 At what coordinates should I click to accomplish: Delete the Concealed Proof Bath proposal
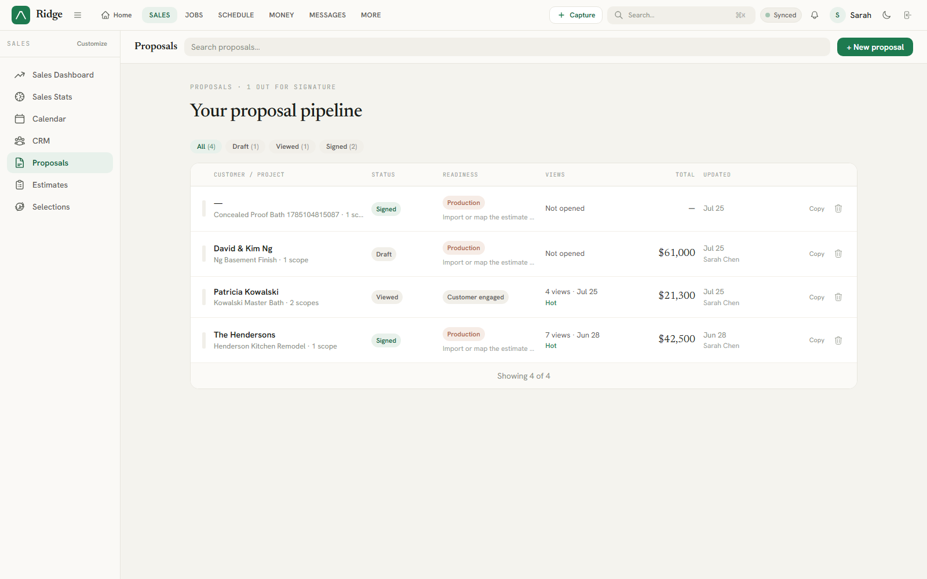(x=838, y=208)
